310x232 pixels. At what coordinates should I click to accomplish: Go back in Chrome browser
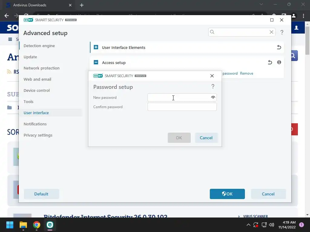[x=7, y=16]
